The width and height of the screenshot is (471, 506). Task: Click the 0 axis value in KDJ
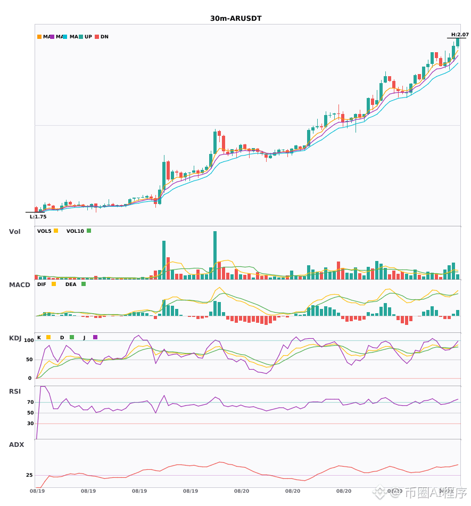coord(30,378)
